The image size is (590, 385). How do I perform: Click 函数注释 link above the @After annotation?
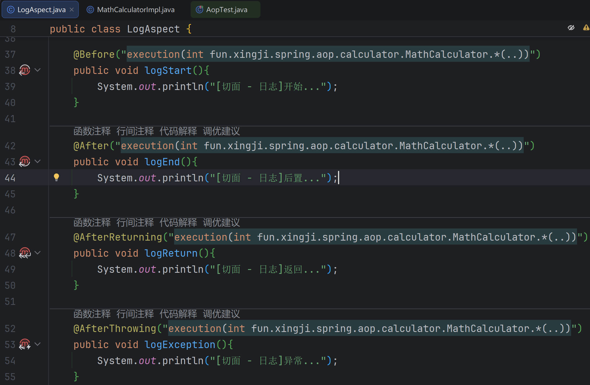coord(92,131)
